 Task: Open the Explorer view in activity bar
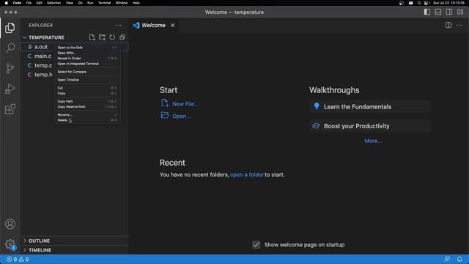coord(10,28)
